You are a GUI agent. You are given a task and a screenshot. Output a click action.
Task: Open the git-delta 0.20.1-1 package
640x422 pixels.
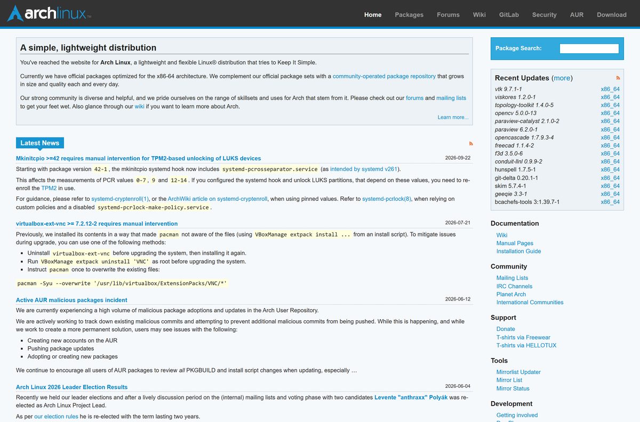click(516, 178)
